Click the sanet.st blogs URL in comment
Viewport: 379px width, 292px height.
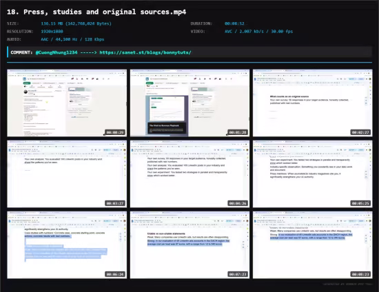tap(145, 52)
